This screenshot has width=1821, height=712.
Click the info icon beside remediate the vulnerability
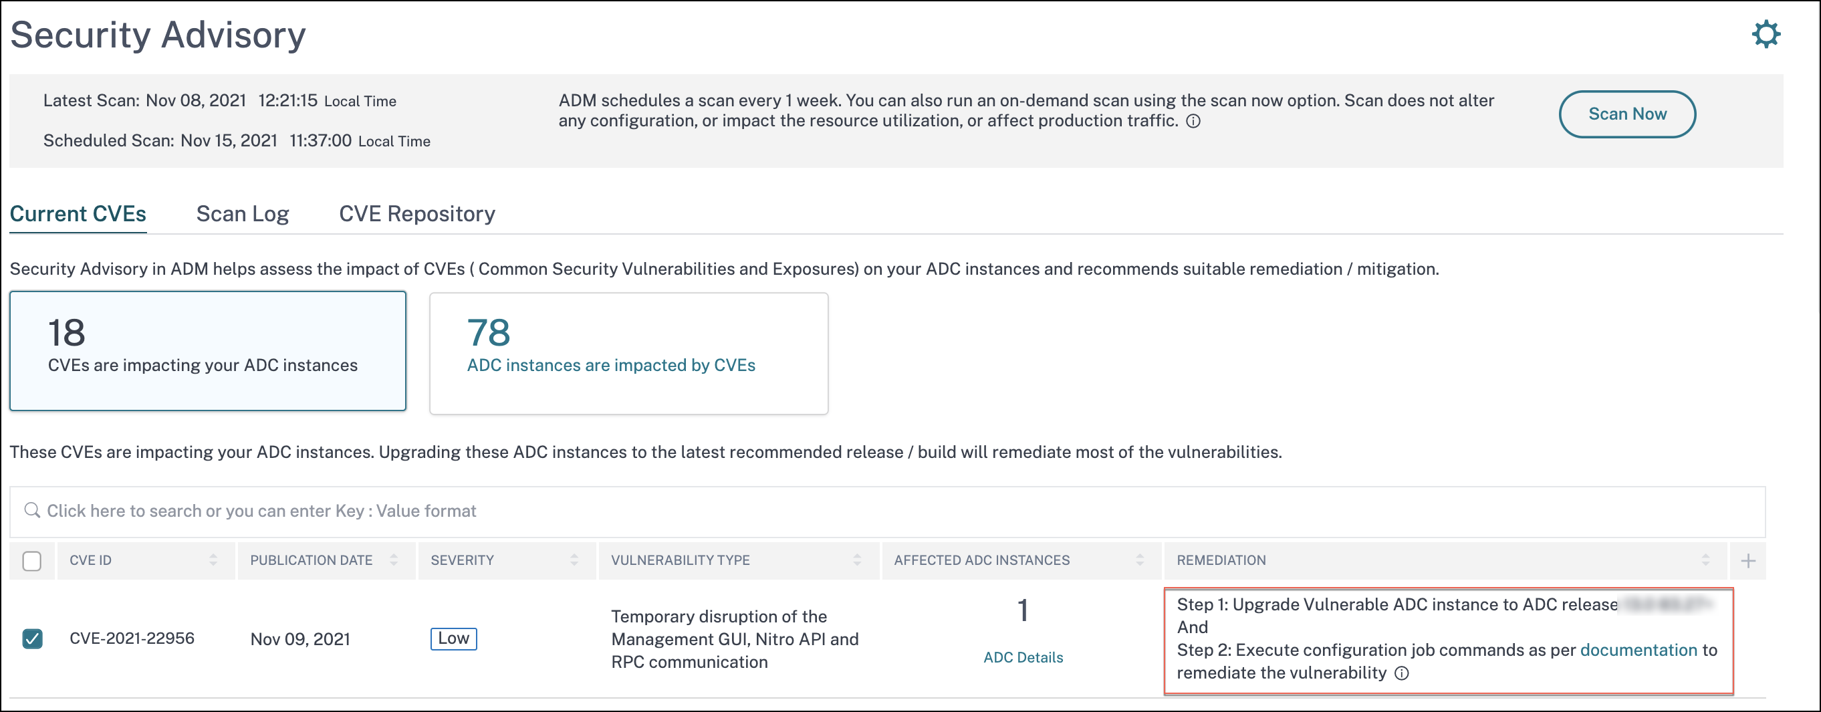1402,674
